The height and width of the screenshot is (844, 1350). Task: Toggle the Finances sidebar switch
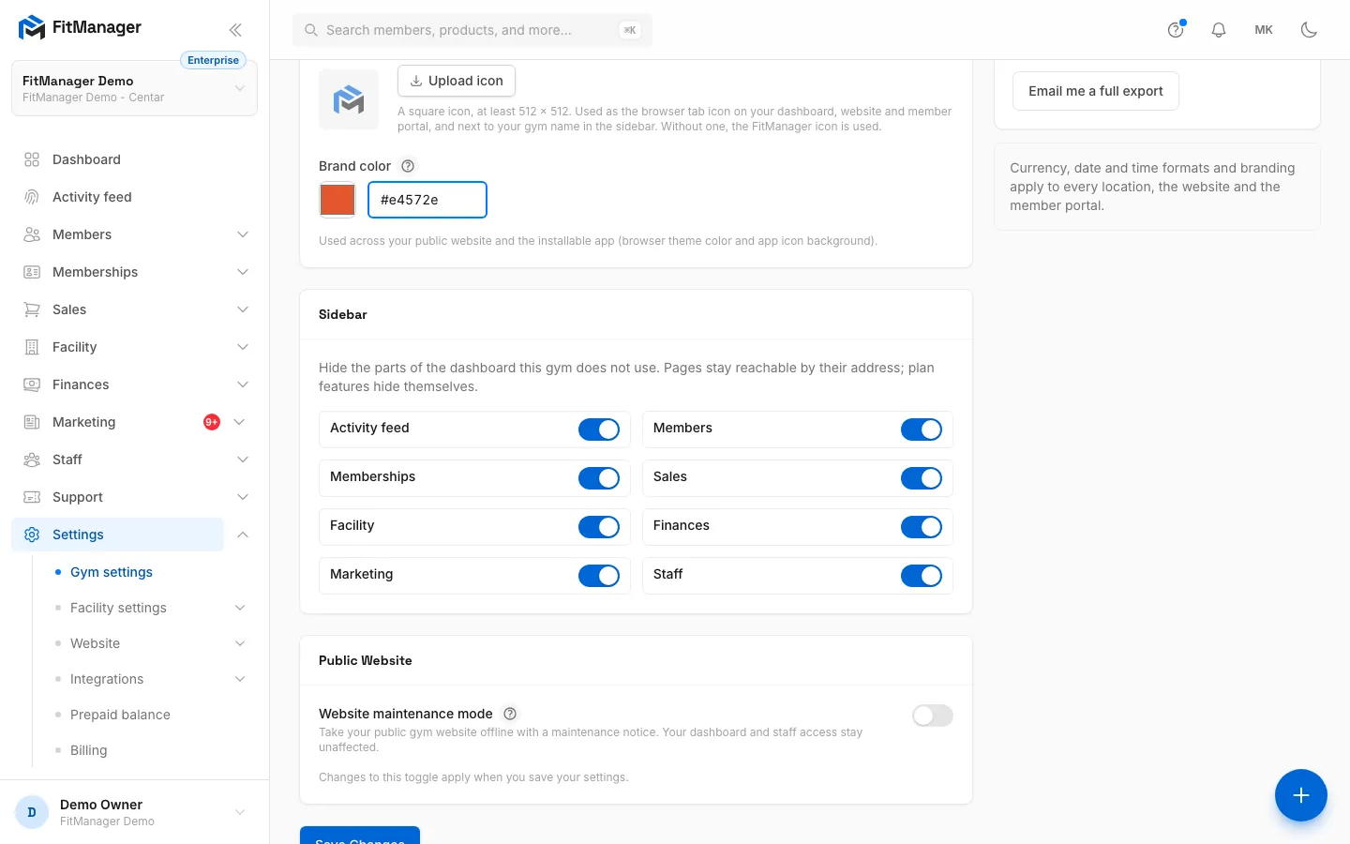tap(922, 527)
